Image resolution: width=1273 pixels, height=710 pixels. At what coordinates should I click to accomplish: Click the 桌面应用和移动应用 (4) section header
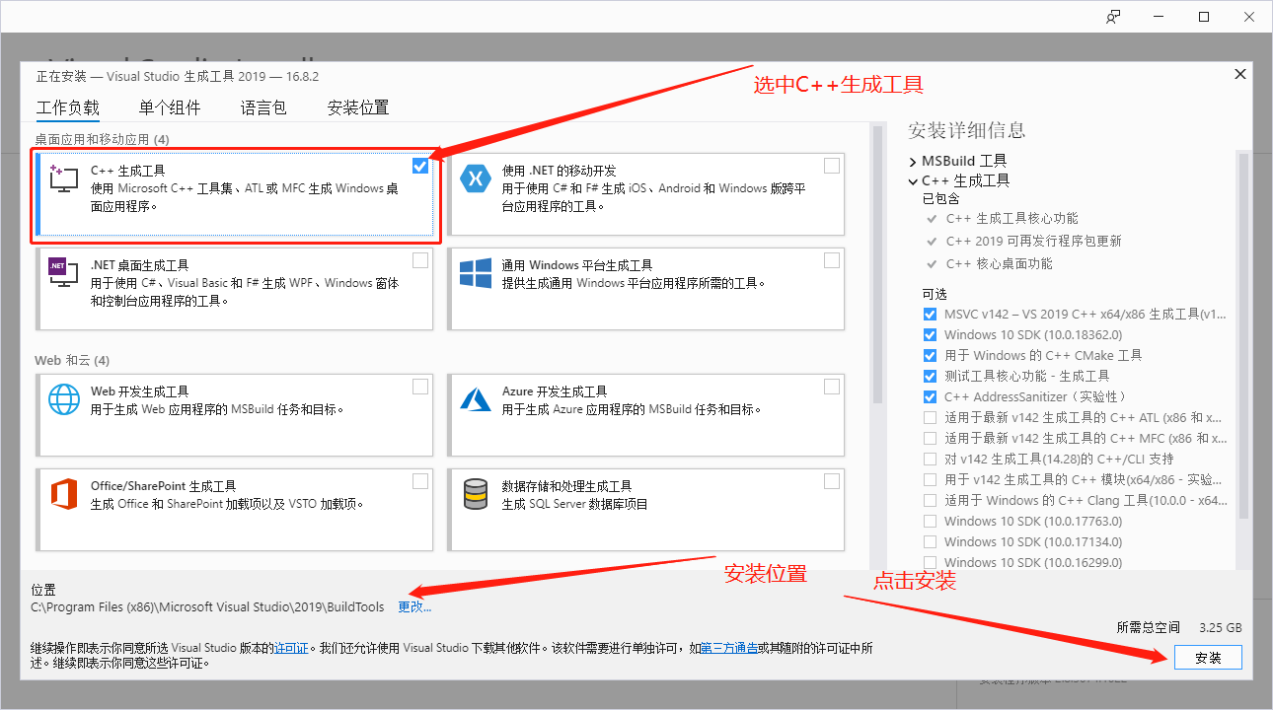[103, 139]
